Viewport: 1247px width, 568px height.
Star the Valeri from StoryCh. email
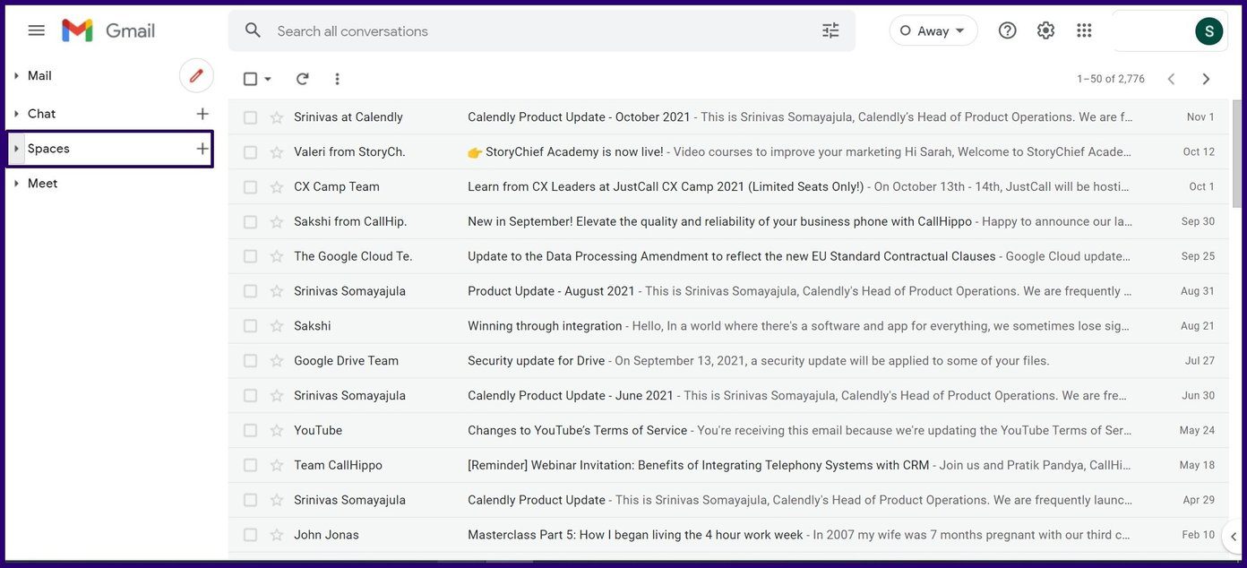[x=277, y=152]
